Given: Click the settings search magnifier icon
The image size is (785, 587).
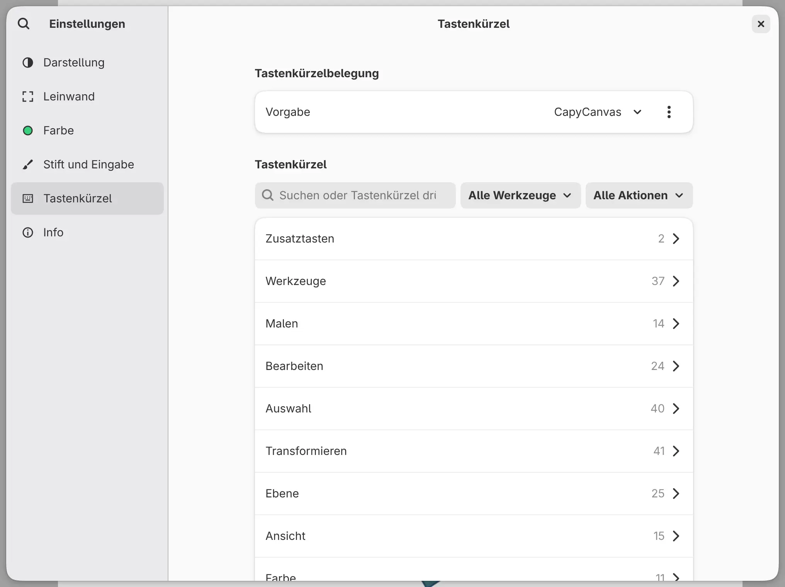Looking at the screenshot, I should 24,24.
